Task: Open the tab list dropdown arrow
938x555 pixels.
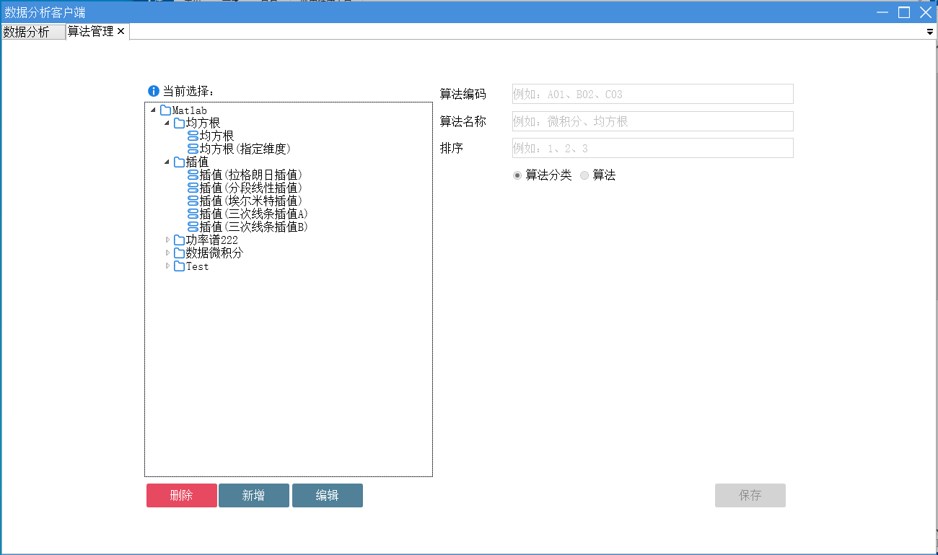Action: pyautogui.click(x=930, y=32)
